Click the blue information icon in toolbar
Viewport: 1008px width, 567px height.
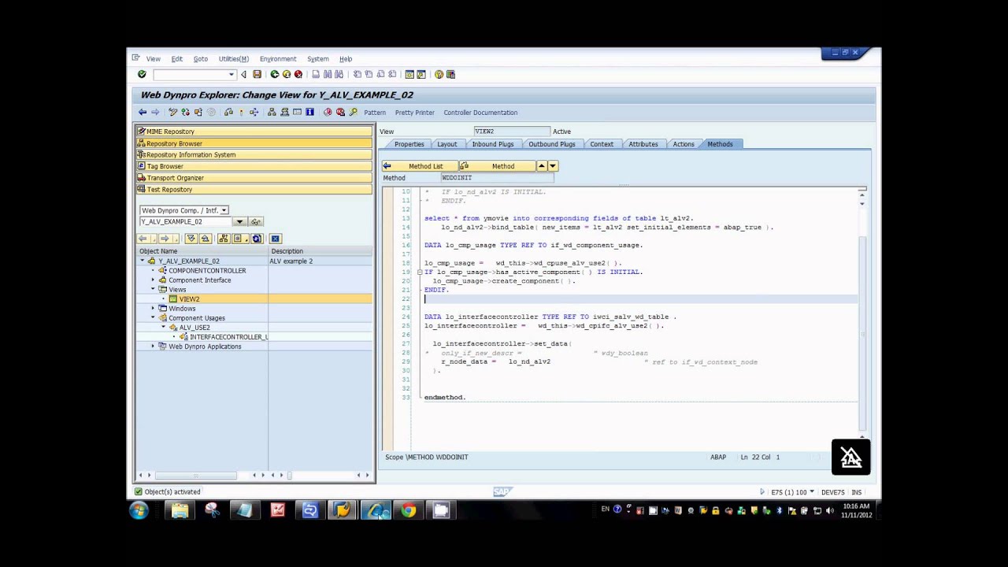point(309,113)
